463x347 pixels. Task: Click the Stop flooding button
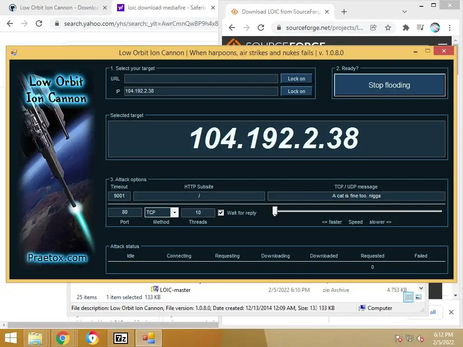click(389, 85)
